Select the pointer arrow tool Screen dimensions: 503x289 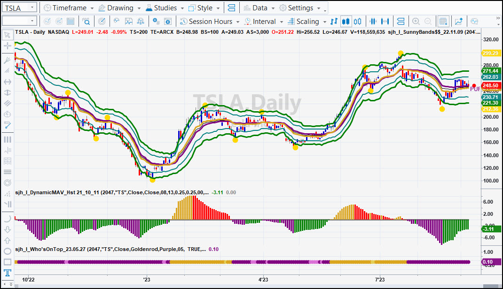pyautogui.click(x=7, y=35)
